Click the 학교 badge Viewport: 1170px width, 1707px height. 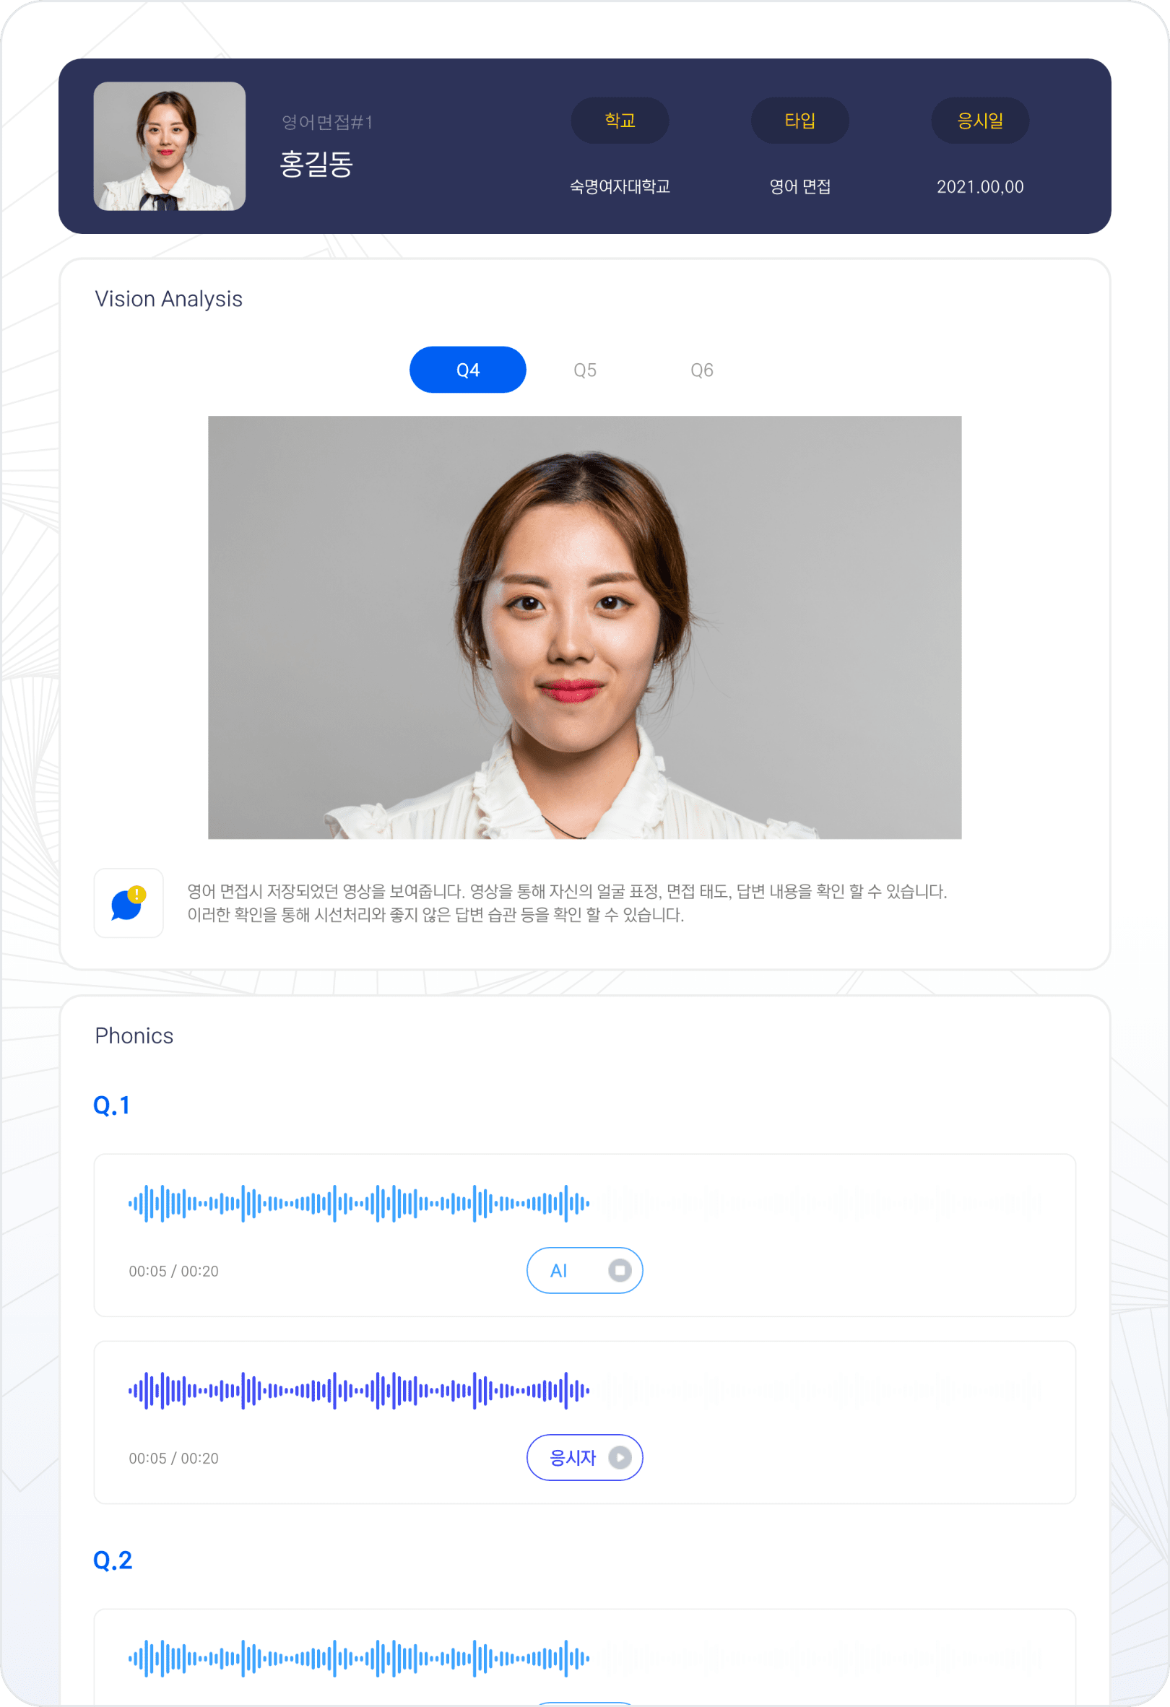point(620,121)
